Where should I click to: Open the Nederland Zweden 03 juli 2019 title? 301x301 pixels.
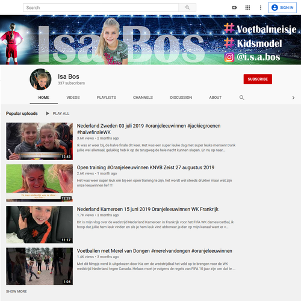click(x=149, y=129)
